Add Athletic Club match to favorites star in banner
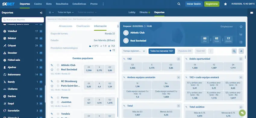Screen dimensions: 256x118 241,27
